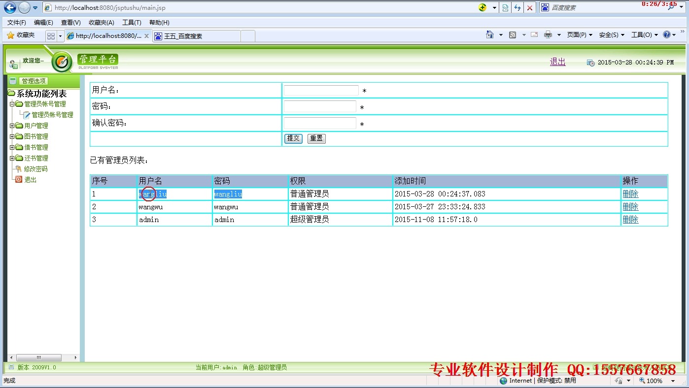Open the search provider dropdown arrow

(x=682, y=8)
